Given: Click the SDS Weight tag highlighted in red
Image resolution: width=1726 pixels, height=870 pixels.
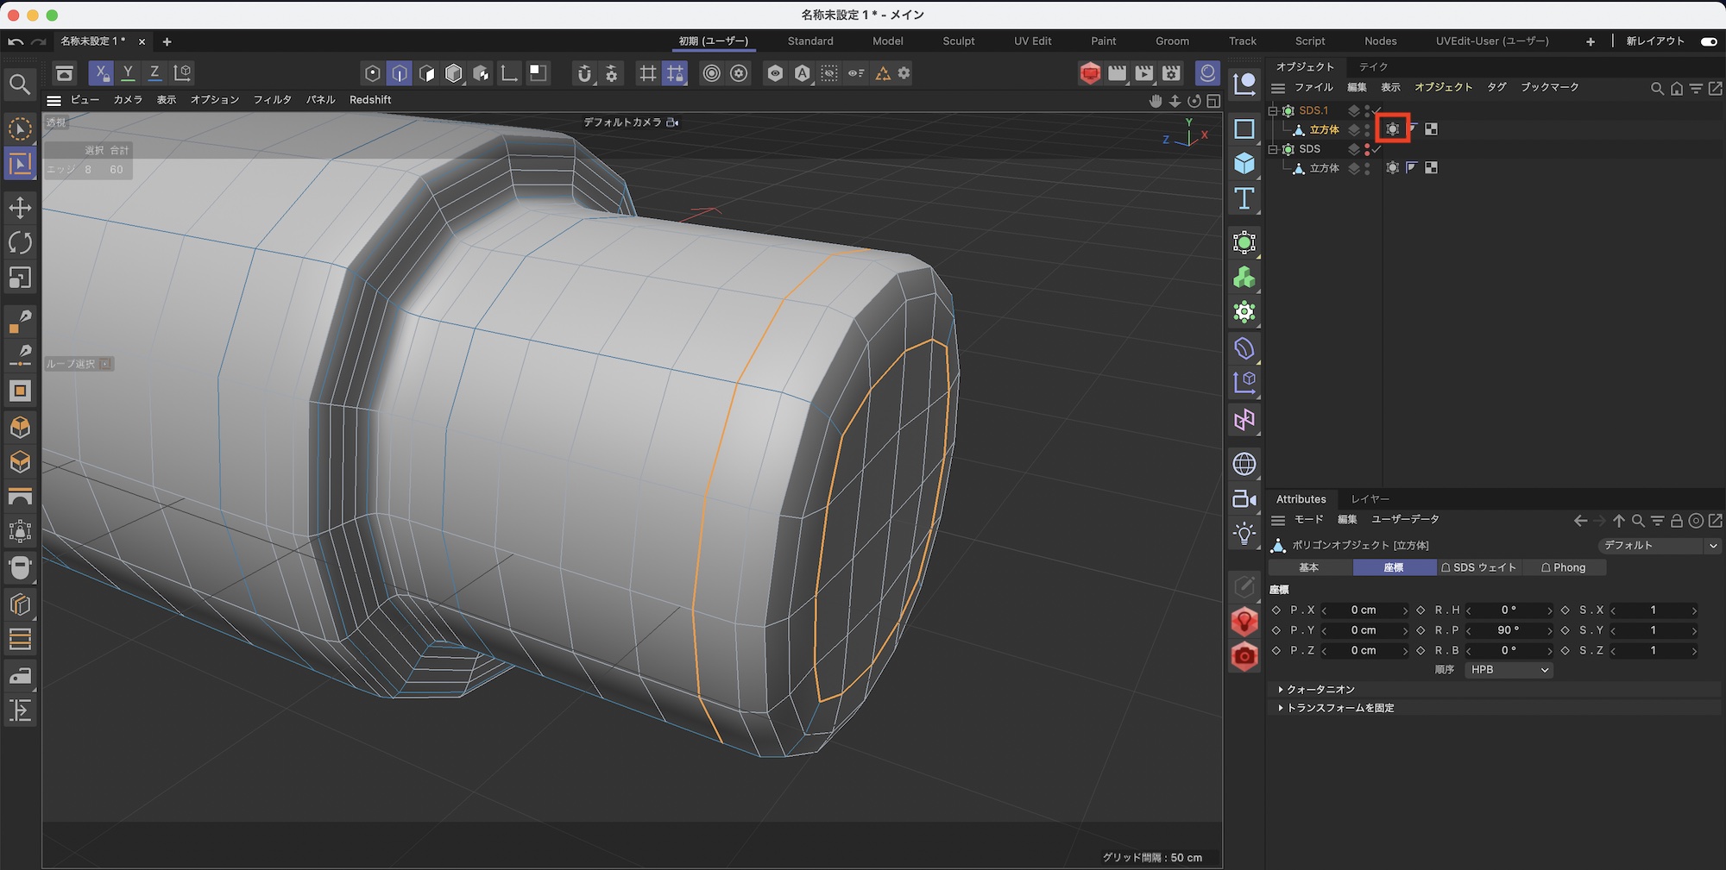Looking at the screenshot, I should coord(1392,129).
